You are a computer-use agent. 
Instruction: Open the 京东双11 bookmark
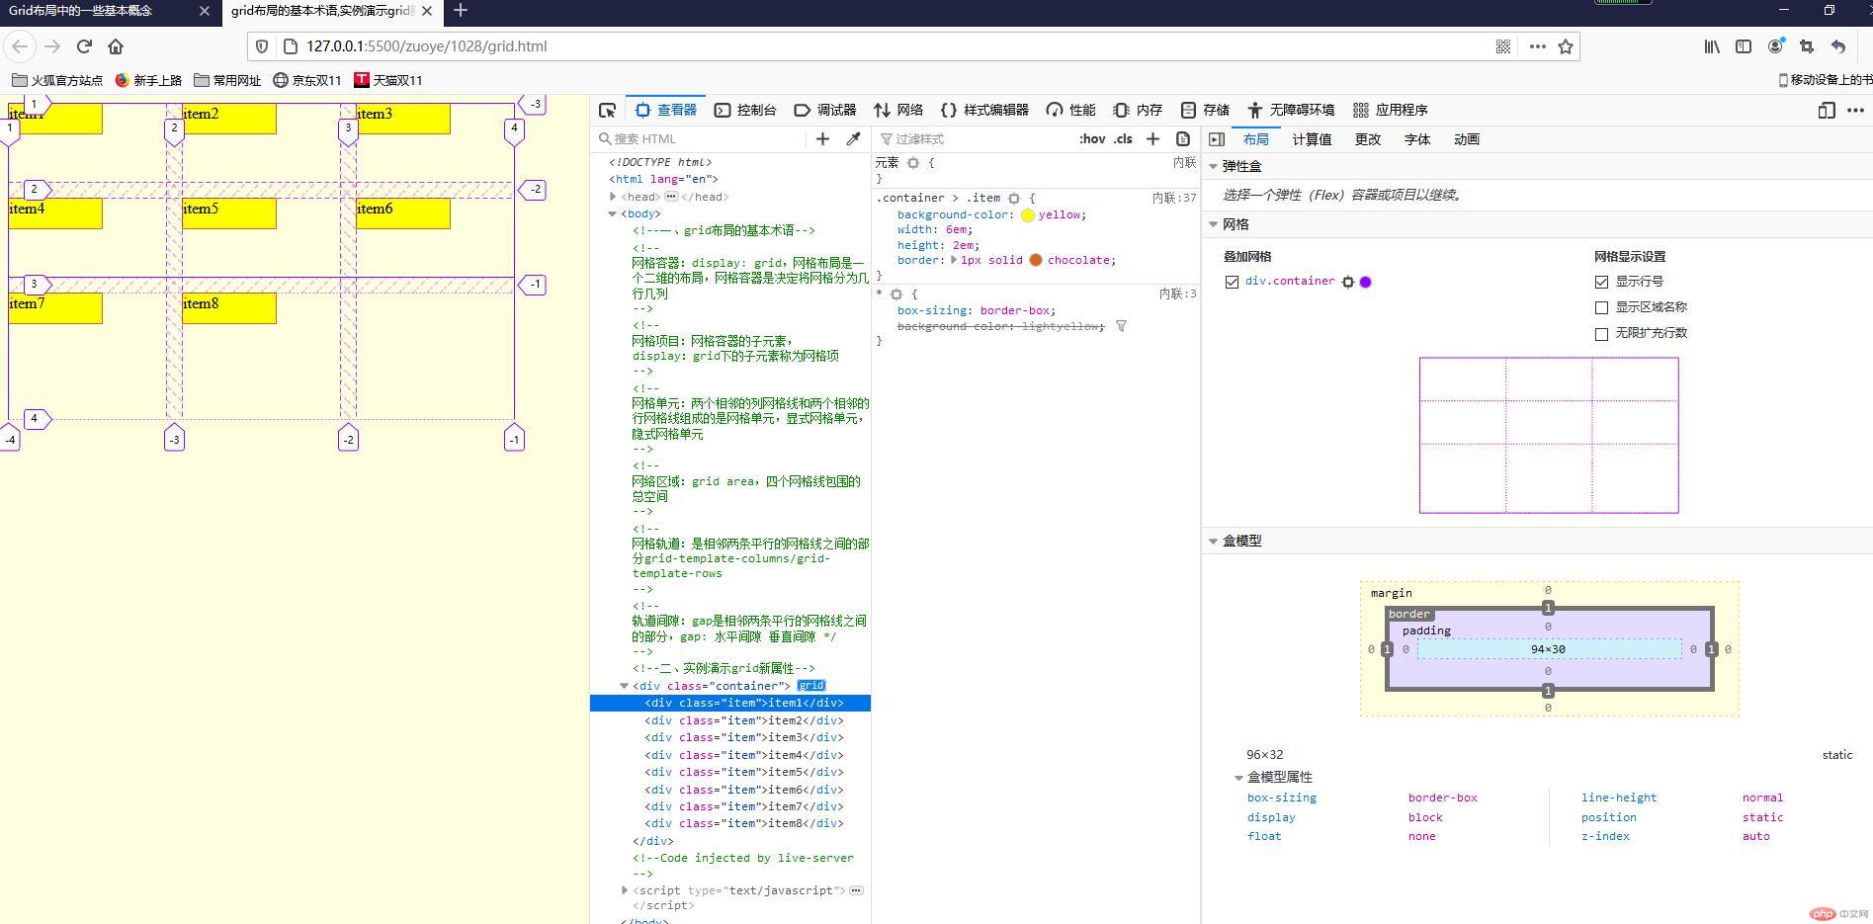[x=306, y=80]
